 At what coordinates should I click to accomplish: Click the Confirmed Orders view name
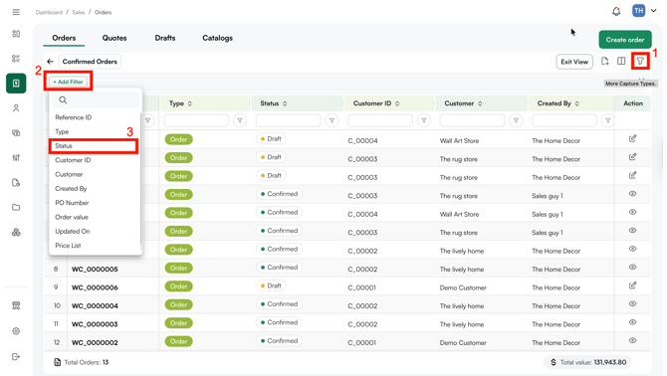[x=90, y=62]
